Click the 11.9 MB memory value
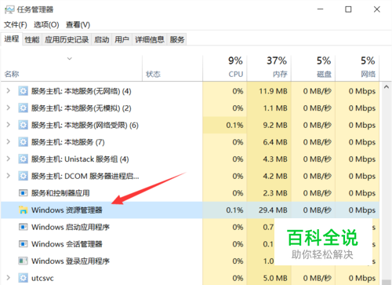 click(x=273, y=91)
